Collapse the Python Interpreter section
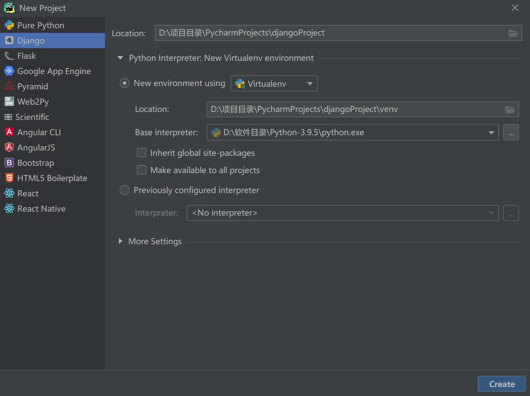Image resolution: width=530 pixels, height=396 pixels. tap(120, 58)
